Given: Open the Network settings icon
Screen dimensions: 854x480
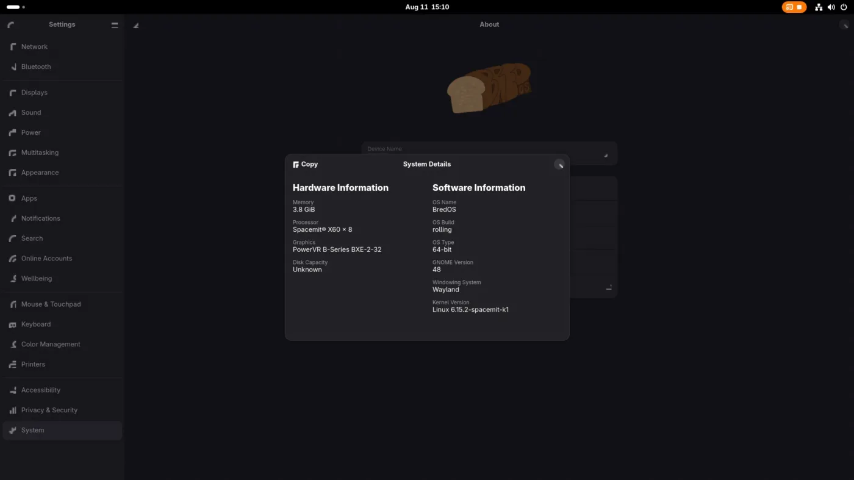Looking at the screenshot, I should (x=12, y=47).
